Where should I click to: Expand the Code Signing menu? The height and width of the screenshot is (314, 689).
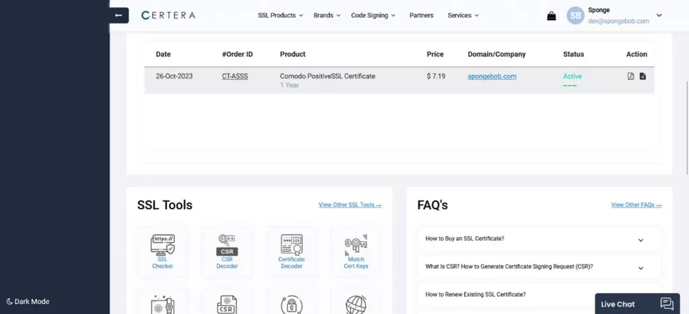[373, 15]
